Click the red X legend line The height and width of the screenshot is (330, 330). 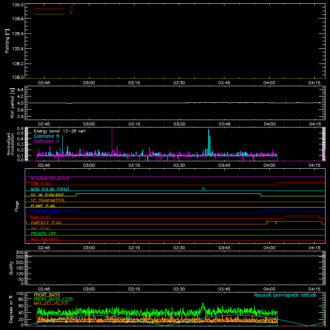(x=49, y=9)
